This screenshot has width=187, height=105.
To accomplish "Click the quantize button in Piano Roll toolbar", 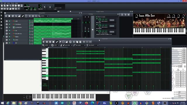I will point(70,42).
